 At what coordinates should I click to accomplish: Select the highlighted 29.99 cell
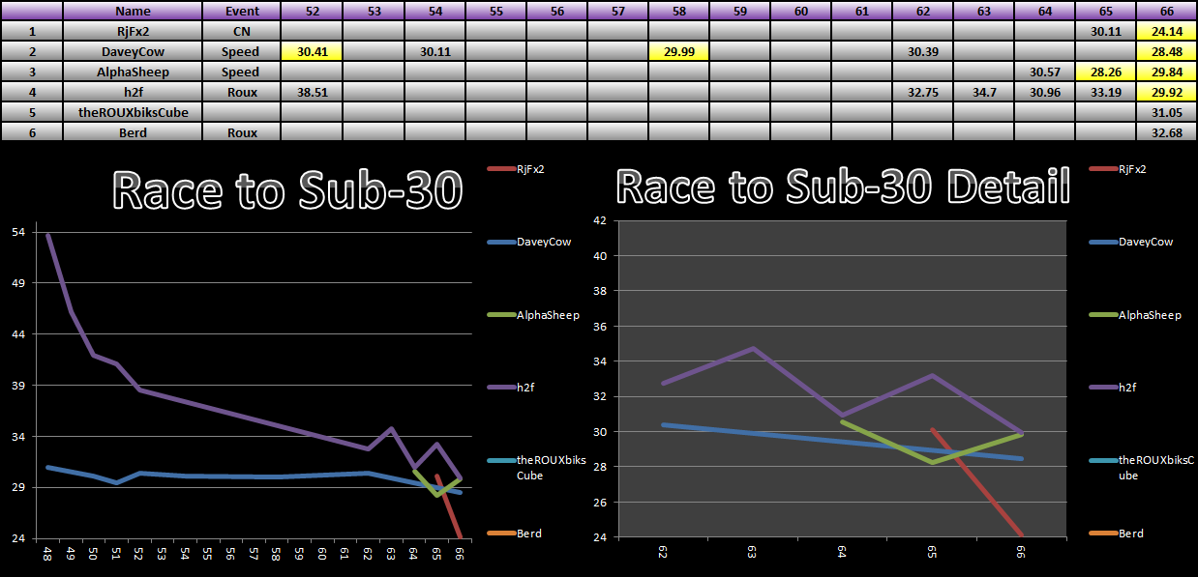(677, 51)
